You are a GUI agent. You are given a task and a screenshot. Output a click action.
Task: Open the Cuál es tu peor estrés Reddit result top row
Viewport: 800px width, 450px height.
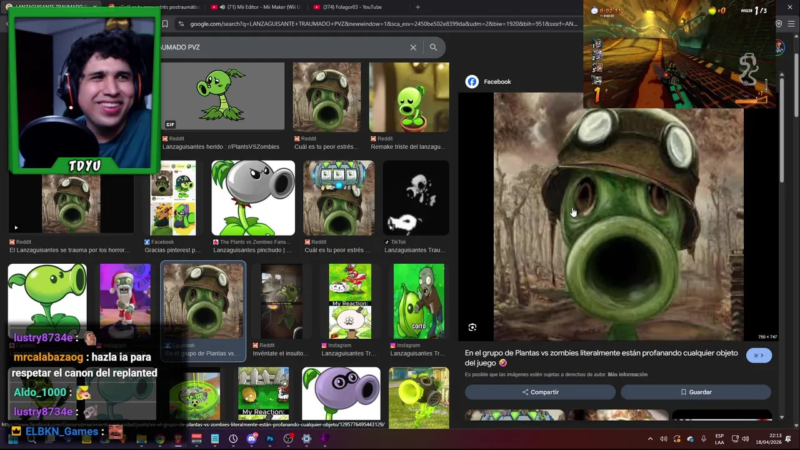coord(327,96)
